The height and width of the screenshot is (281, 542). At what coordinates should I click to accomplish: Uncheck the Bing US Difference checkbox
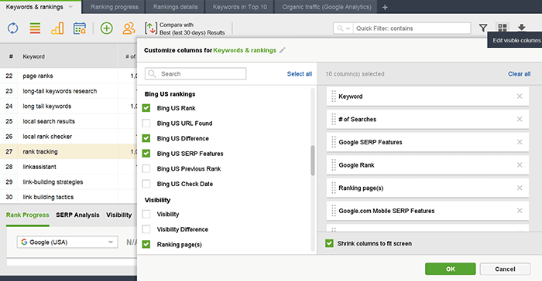click(x=146, y=138)
